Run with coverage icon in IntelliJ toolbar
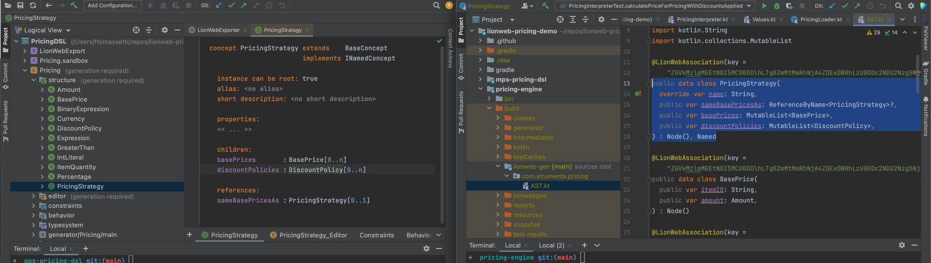The width and height of the screenshot is (931, 263). coord(789,6)
